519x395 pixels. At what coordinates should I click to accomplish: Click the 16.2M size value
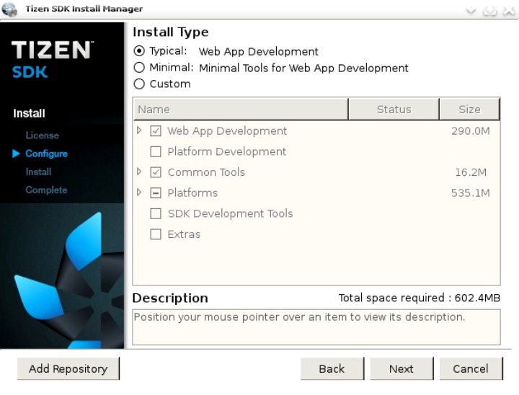pos(471,172)
